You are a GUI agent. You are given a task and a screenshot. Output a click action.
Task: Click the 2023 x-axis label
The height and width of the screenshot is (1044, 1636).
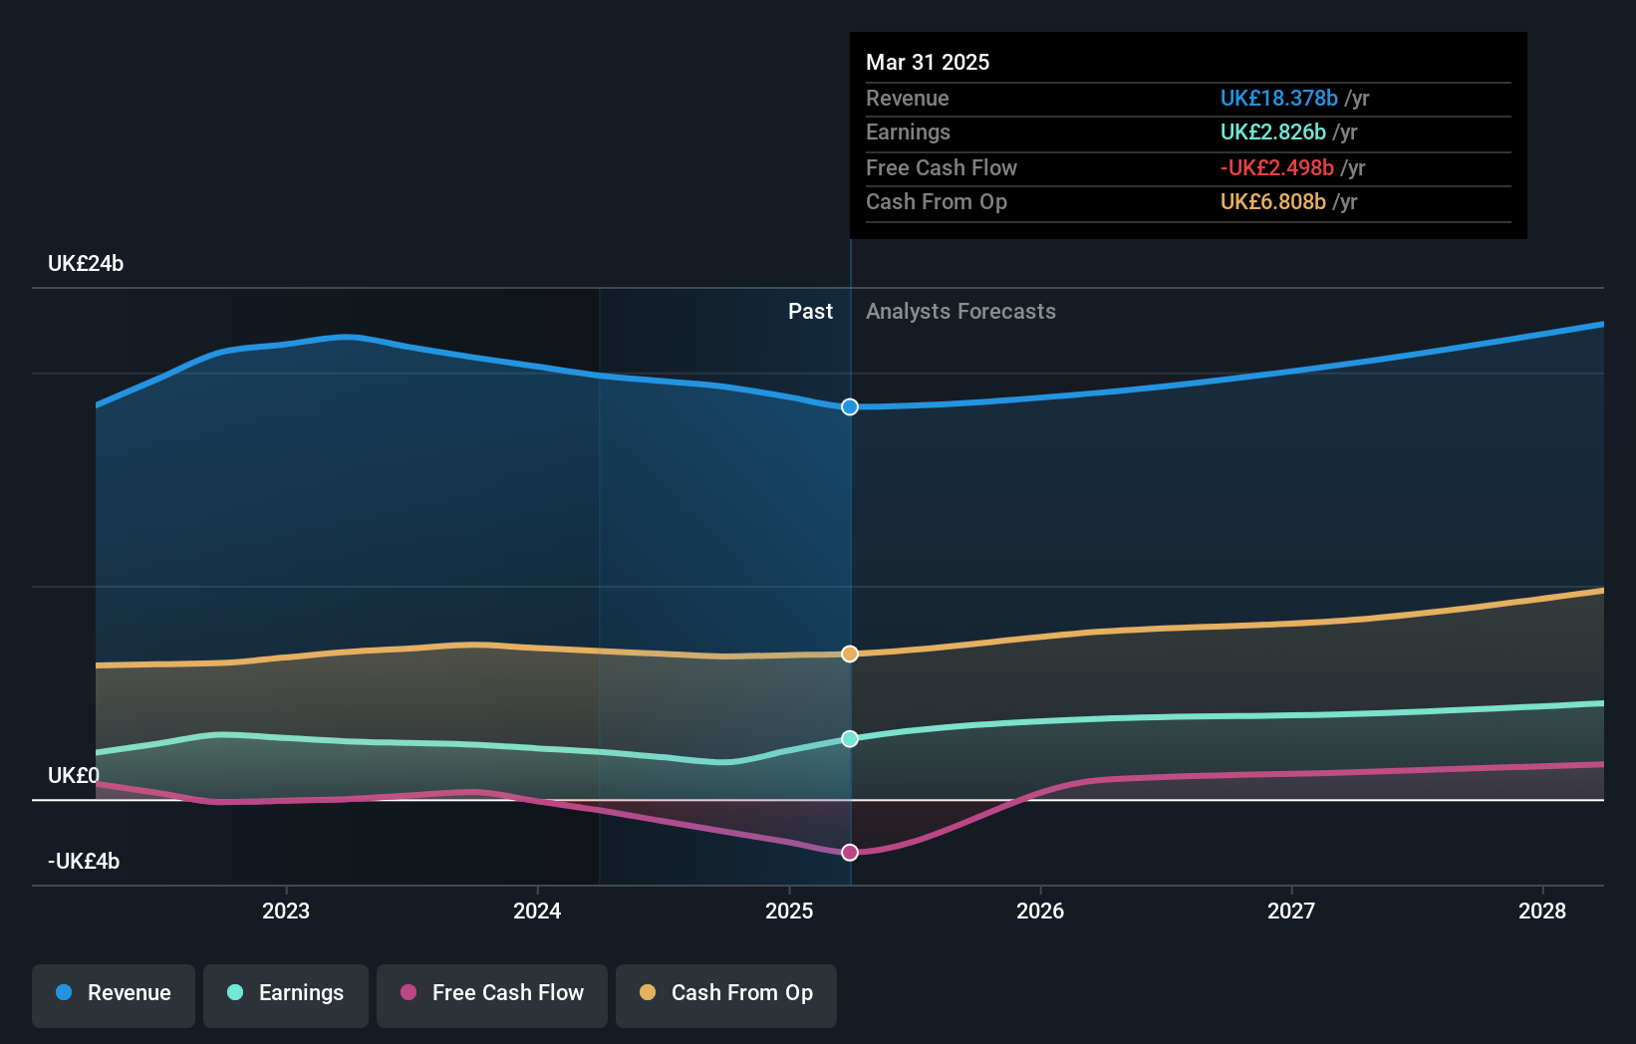pos(286,911)
